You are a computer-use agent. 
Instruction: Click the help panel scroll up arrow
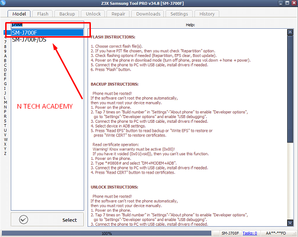(x=290, y=32)
